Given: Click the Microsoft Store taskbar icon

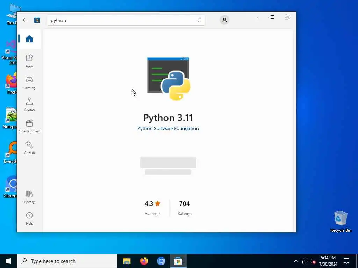Looking at the screenshot, I should click(178, 261).
